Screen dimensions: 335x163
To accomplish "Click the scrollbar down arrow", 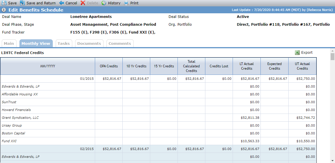I will (x=332, y=161).
